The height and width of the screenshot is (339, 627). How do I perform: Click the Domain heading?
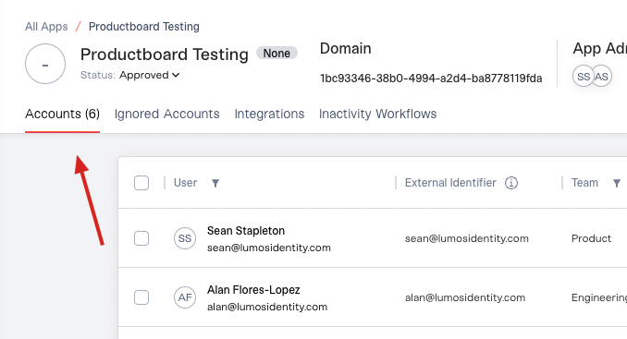[x=346, y=48]
